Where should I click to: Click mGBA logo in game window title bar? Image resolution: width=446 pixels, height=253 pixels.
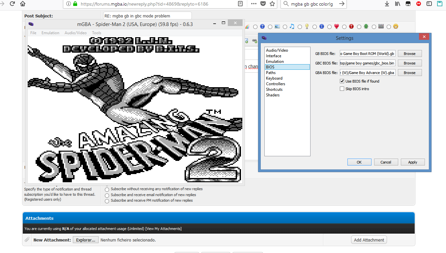tap(31, 24)
